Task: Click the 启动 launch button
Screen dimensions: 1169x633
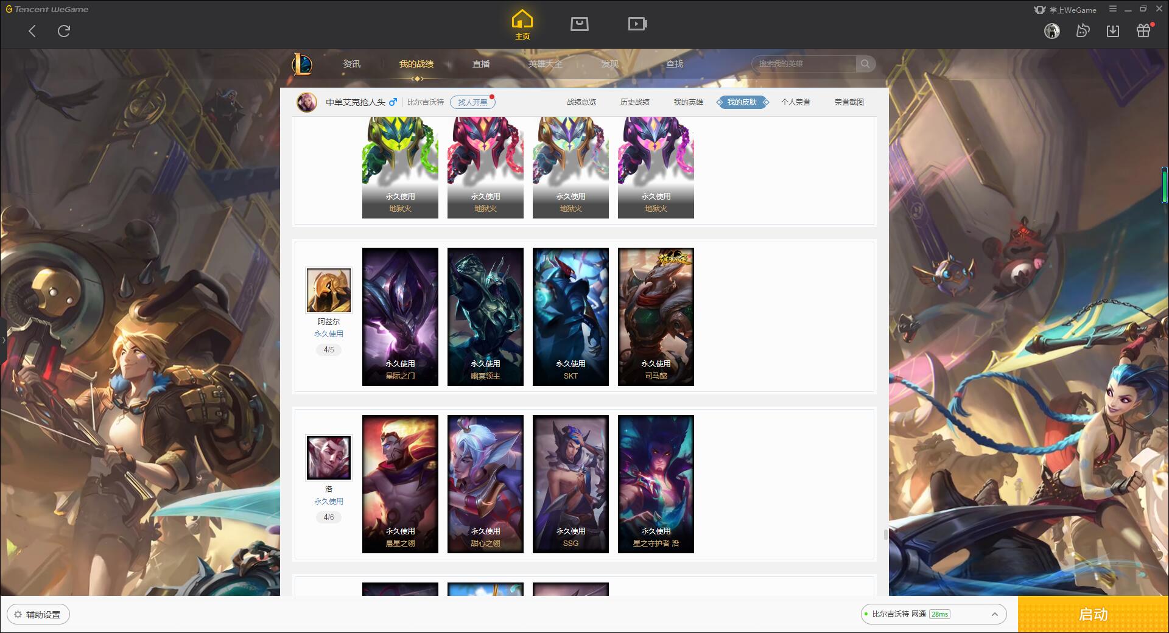Action: click(1093, 614)
